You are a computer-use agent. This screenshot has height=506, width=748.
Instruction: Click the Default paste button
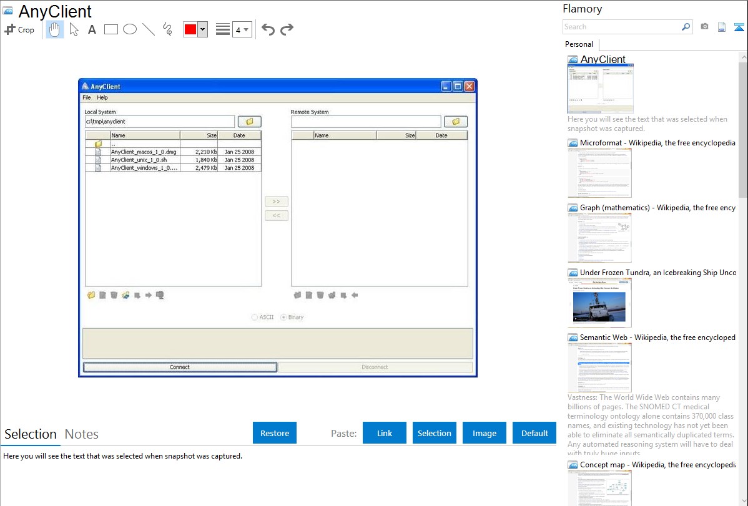(x=534, y=432)
